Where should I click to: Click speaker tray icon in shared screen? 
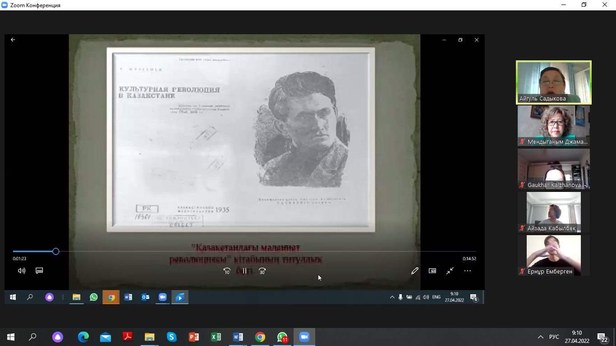426,297
